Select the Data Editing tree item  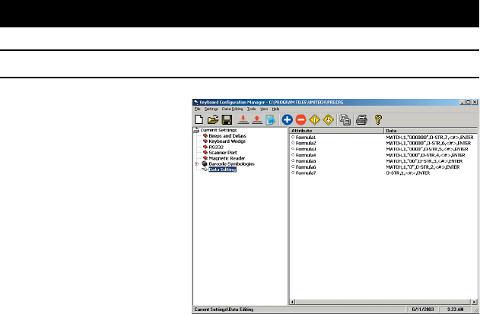[223, 170]
